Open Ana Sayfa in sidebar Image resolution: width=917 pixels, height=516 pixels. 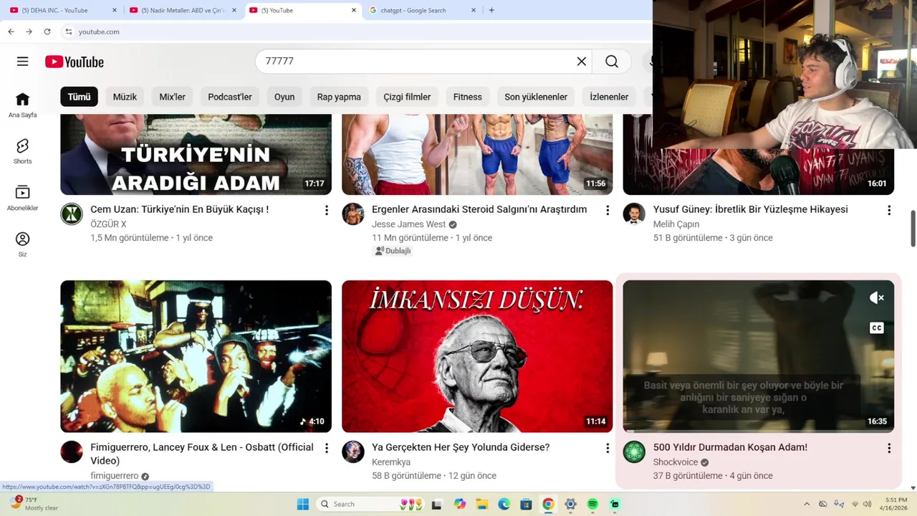point(22,105)
